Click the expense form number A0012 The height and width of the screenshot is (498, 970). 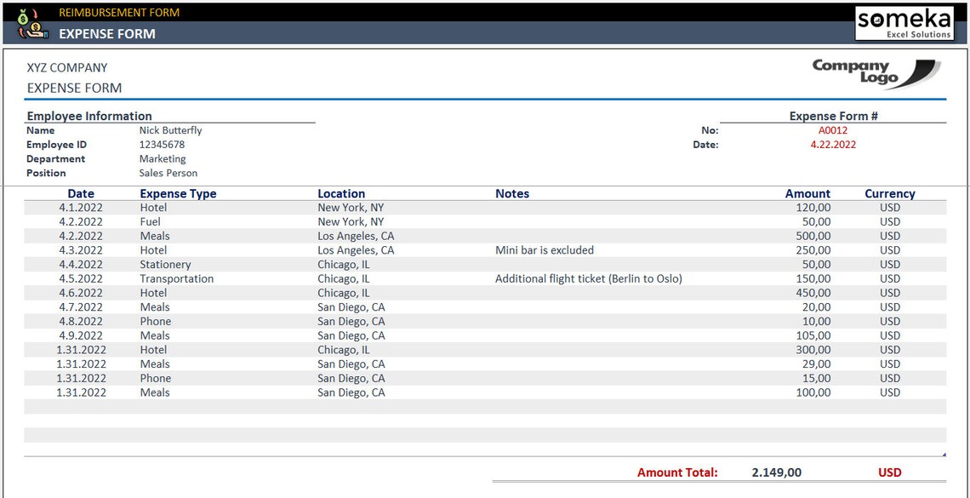click(x=832, y=129)
